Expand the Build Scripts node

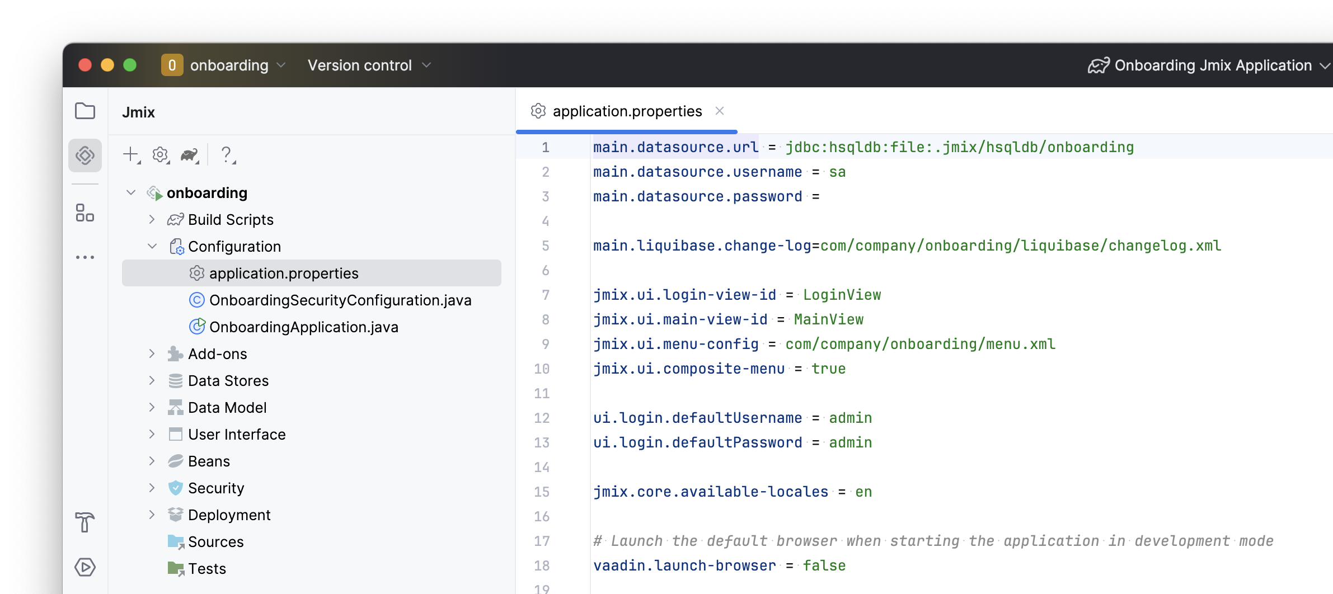coord(152,220)
